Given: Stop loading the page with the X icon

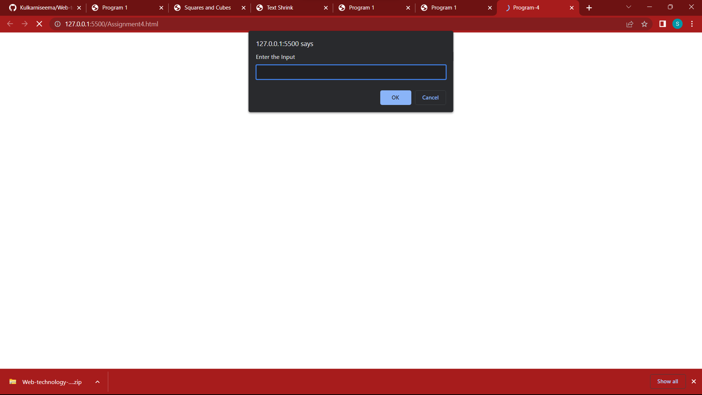Looking at the screenshot, I should [x=39, y=24].
